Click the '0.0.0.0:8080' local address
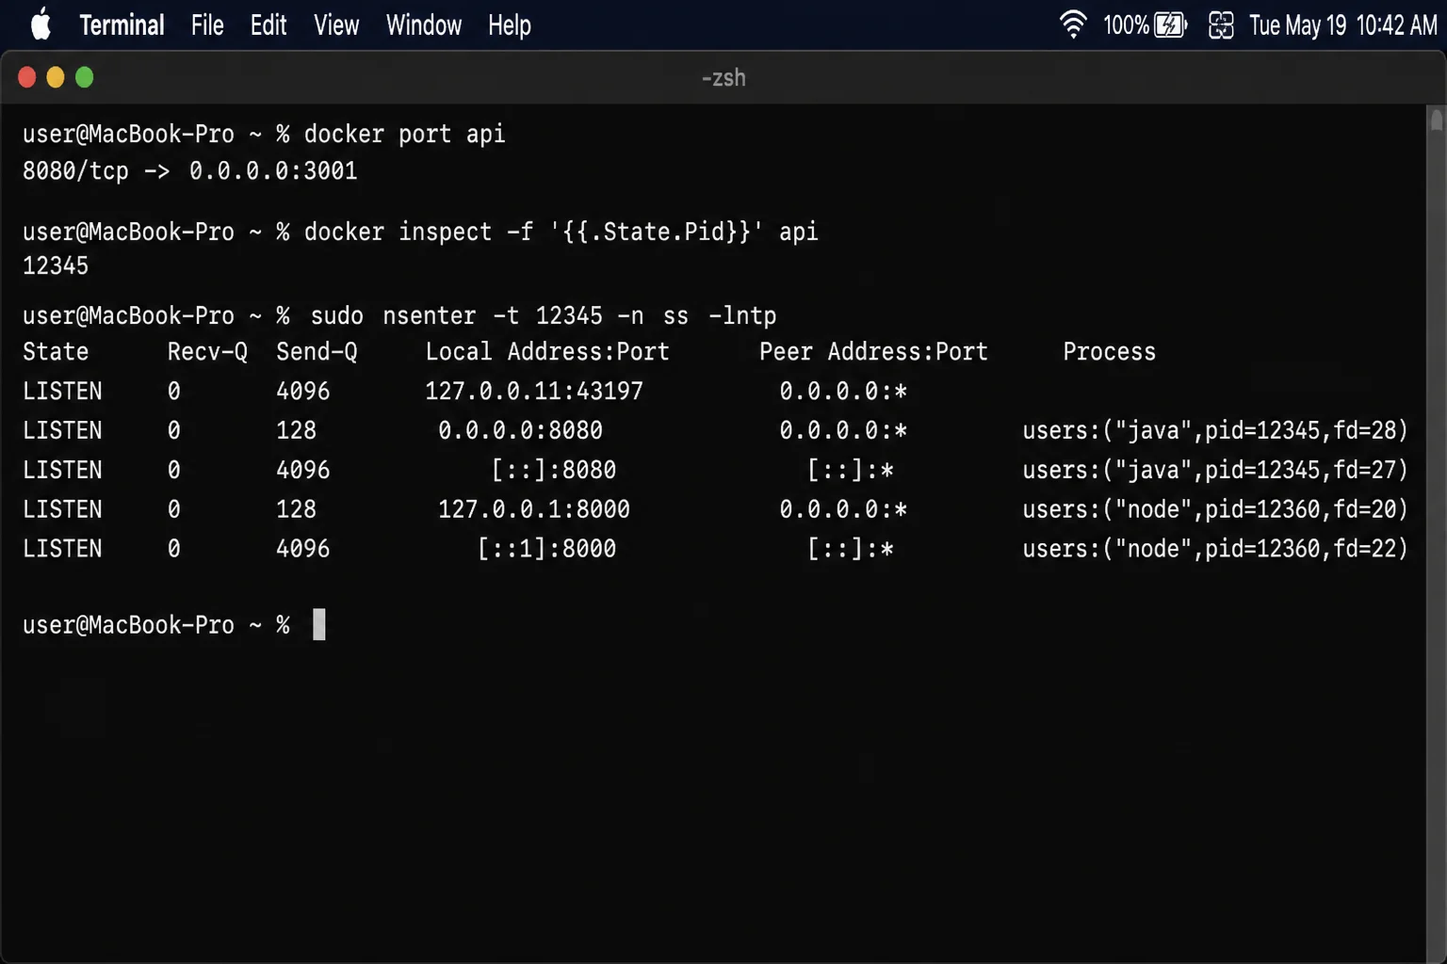Image resolution: width=1447 pixels, height=964 pixels. click(520, 431)
